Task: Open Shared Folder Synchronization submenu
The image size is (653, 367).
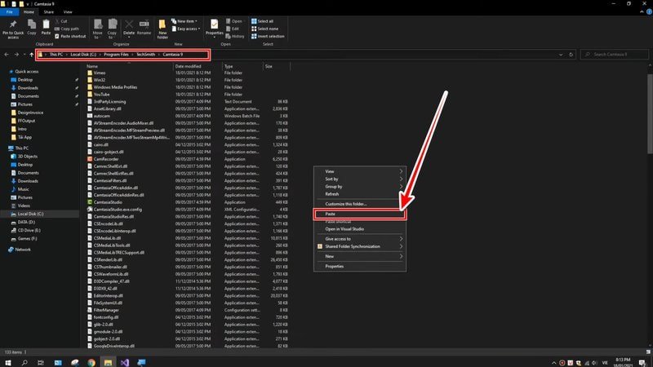Action: pyautogui.click(x=360, y=246)
